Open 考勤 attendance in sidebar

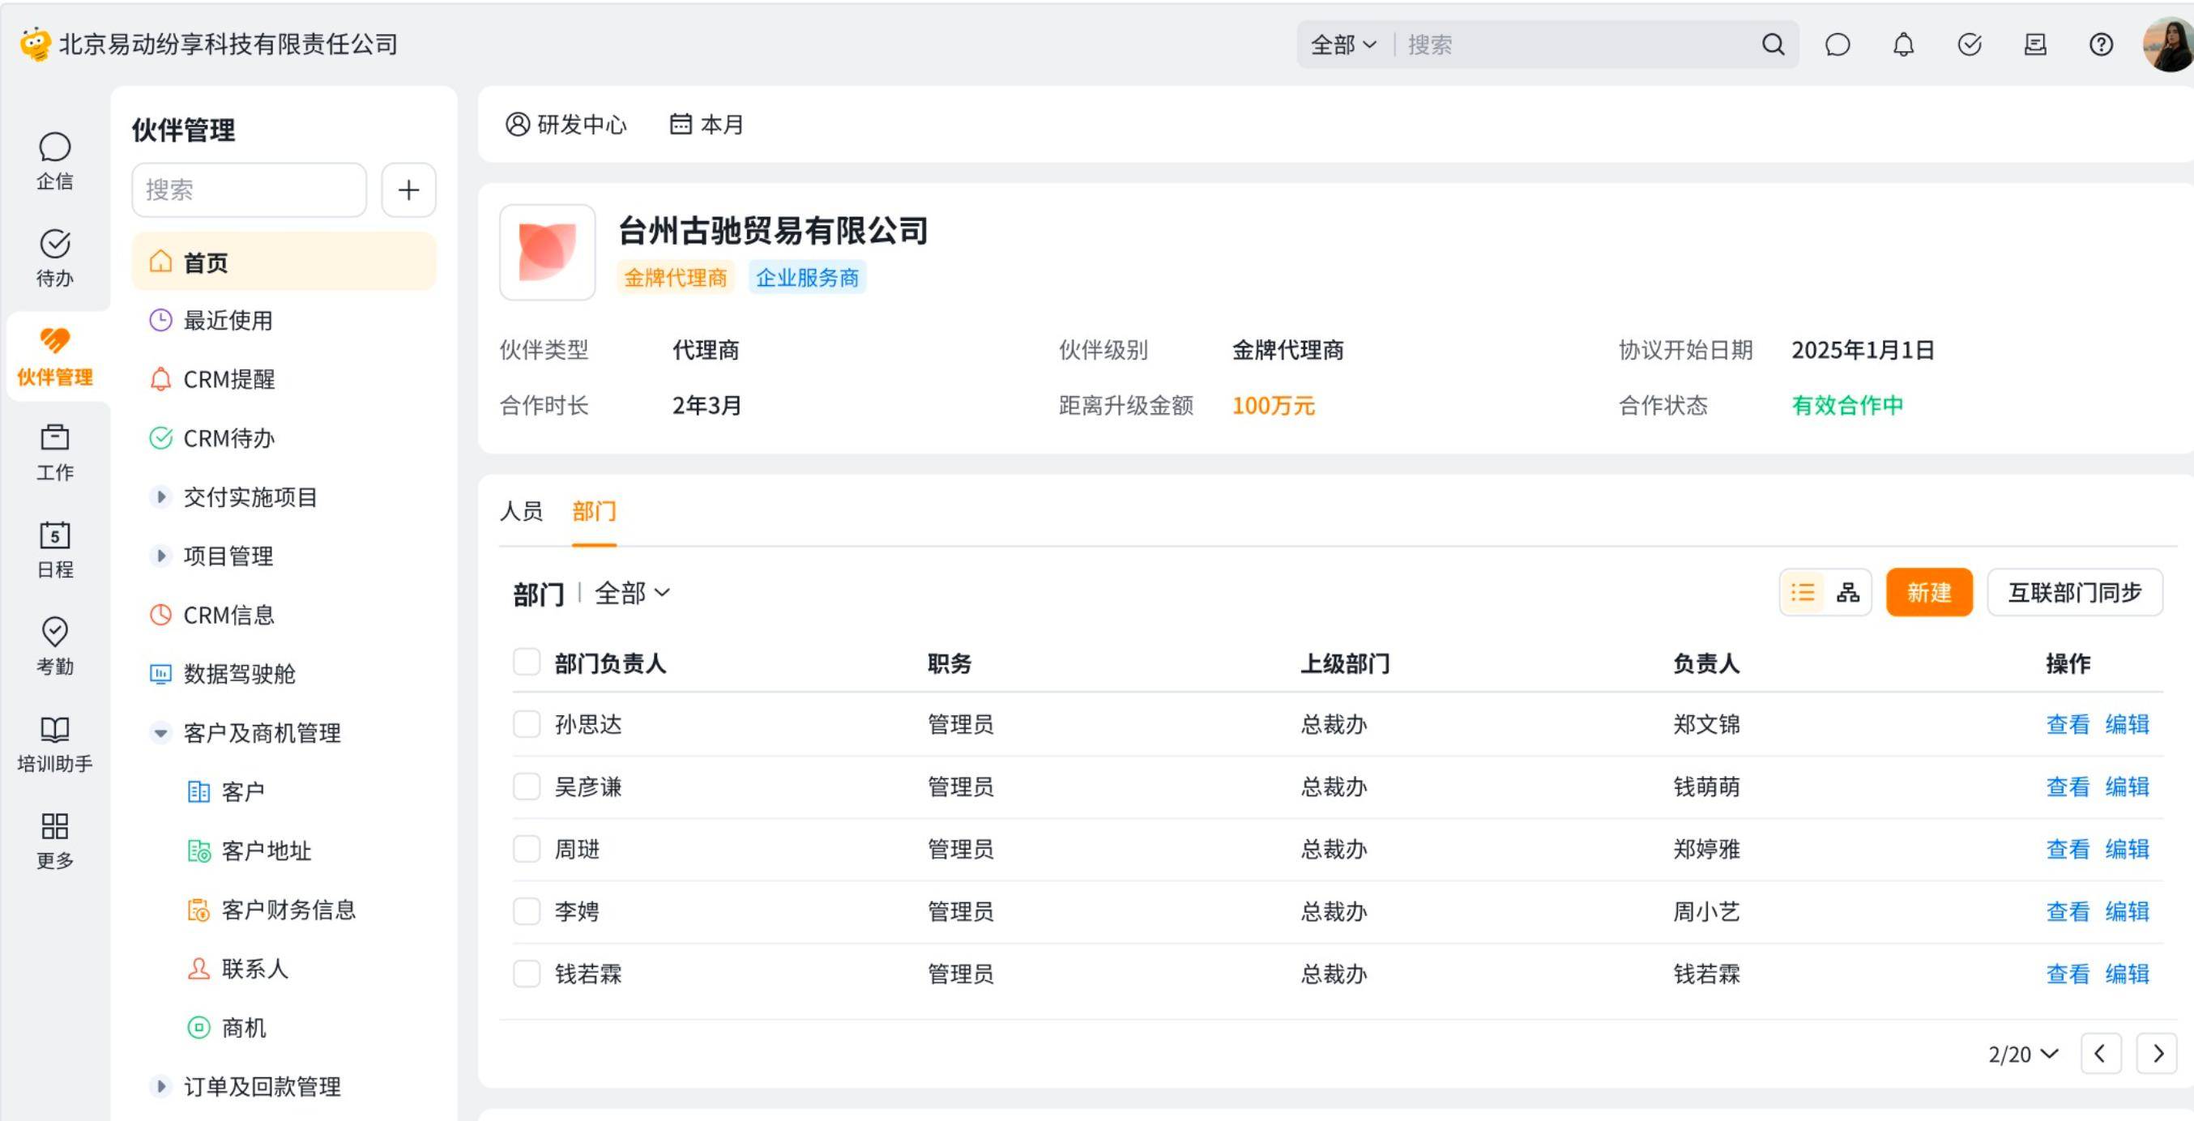click(54, 646)
